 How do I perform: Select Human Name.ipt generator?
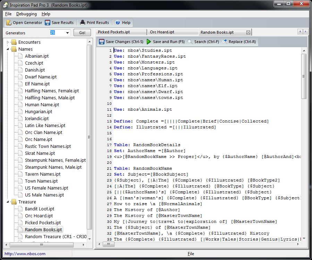(42, 105)
